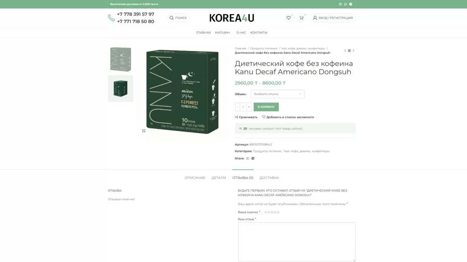Select the grey Kanu box thumbnail

tap(120, 60)
